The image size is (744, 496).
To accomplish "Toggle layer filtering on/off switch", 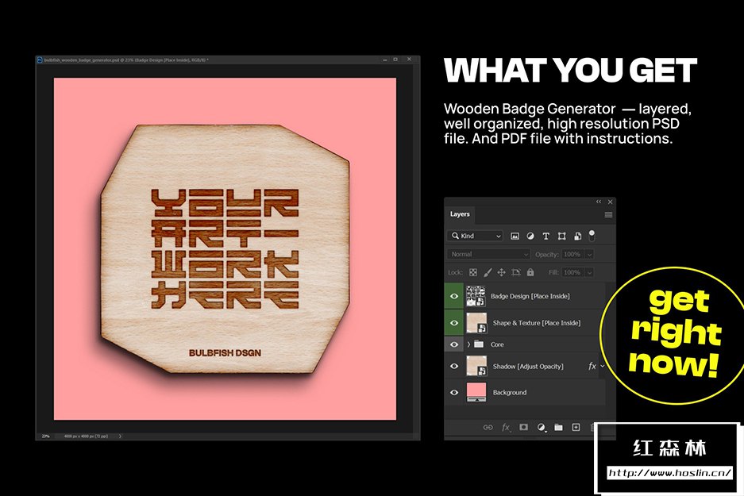I will [592, 236].
